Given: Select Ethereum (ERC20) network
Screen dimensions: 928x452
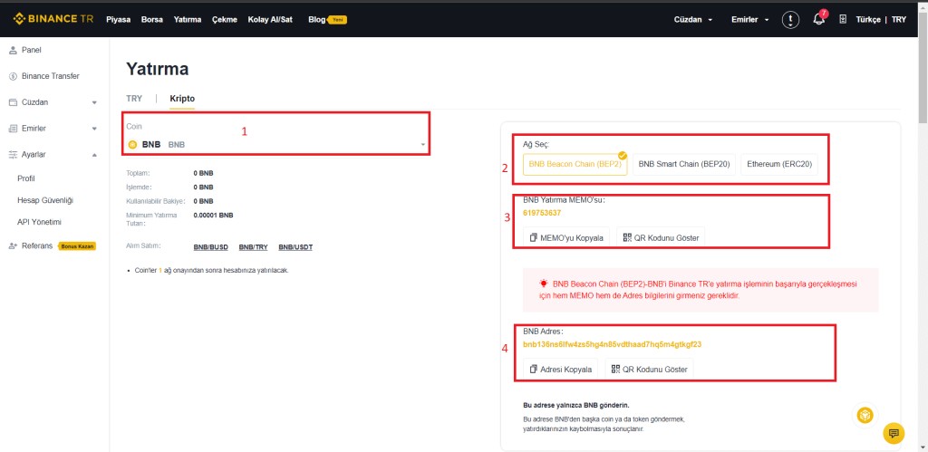Looking at the screenshot, I should pos(778,164).
